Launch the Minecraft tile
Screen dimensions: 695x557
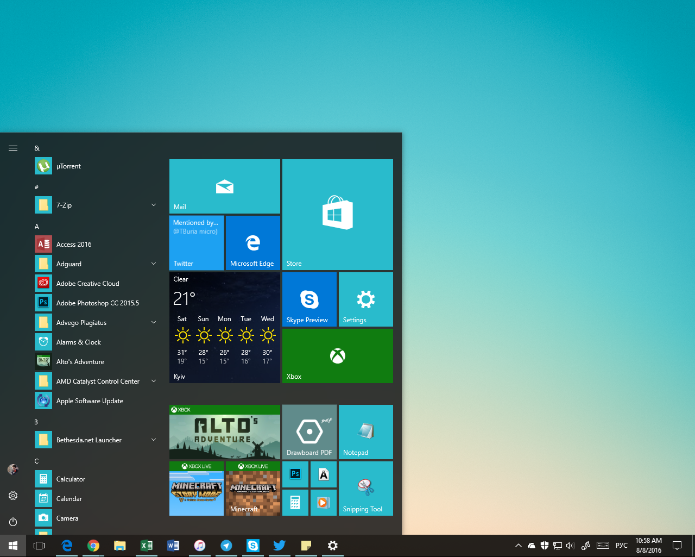point(253,489)
